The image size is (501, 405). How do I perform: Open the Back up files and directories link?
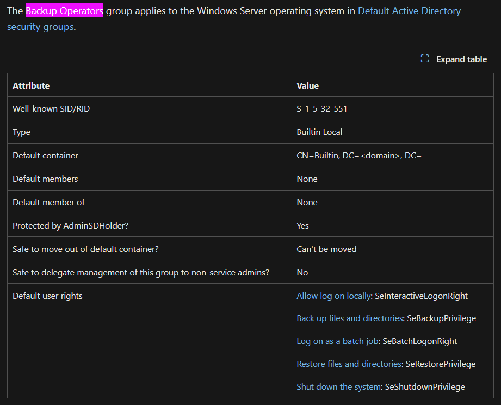[350, 318]
